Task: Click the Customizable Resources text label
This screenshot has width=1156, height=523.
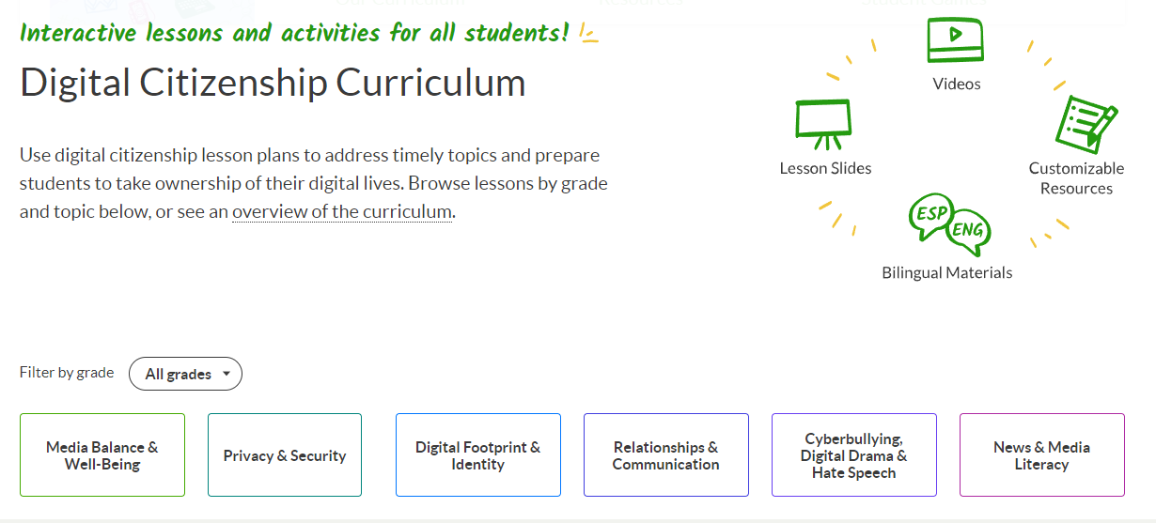Action: pos(1076,178)
